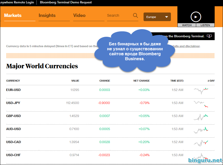
Task: Open the details and disclaimer link
Action: 186,46
